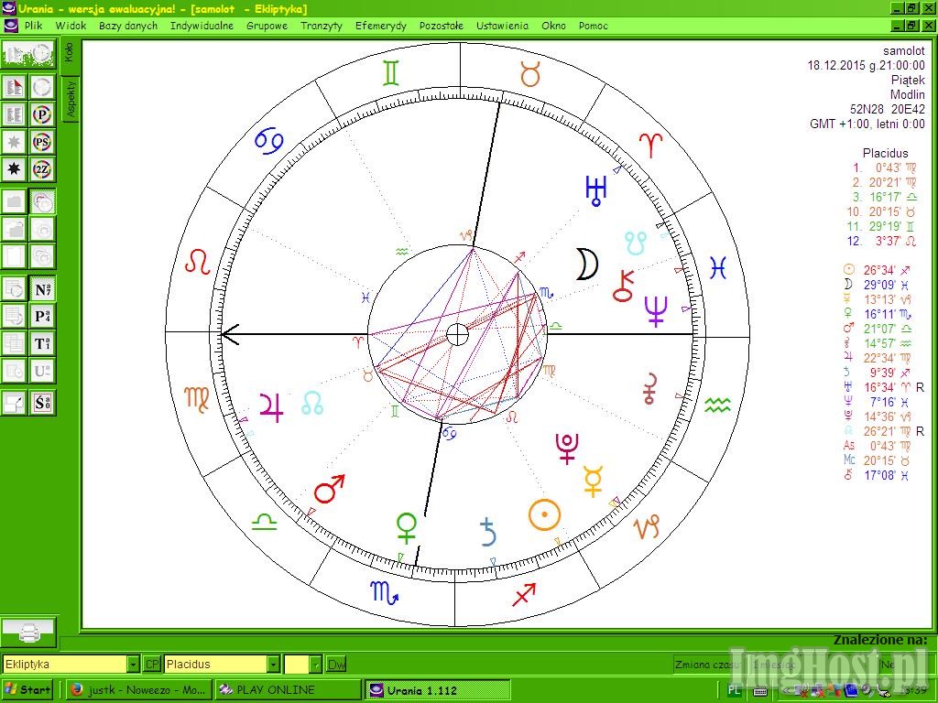Open the Widok menu
938x703 pixels.
[71, 26]
